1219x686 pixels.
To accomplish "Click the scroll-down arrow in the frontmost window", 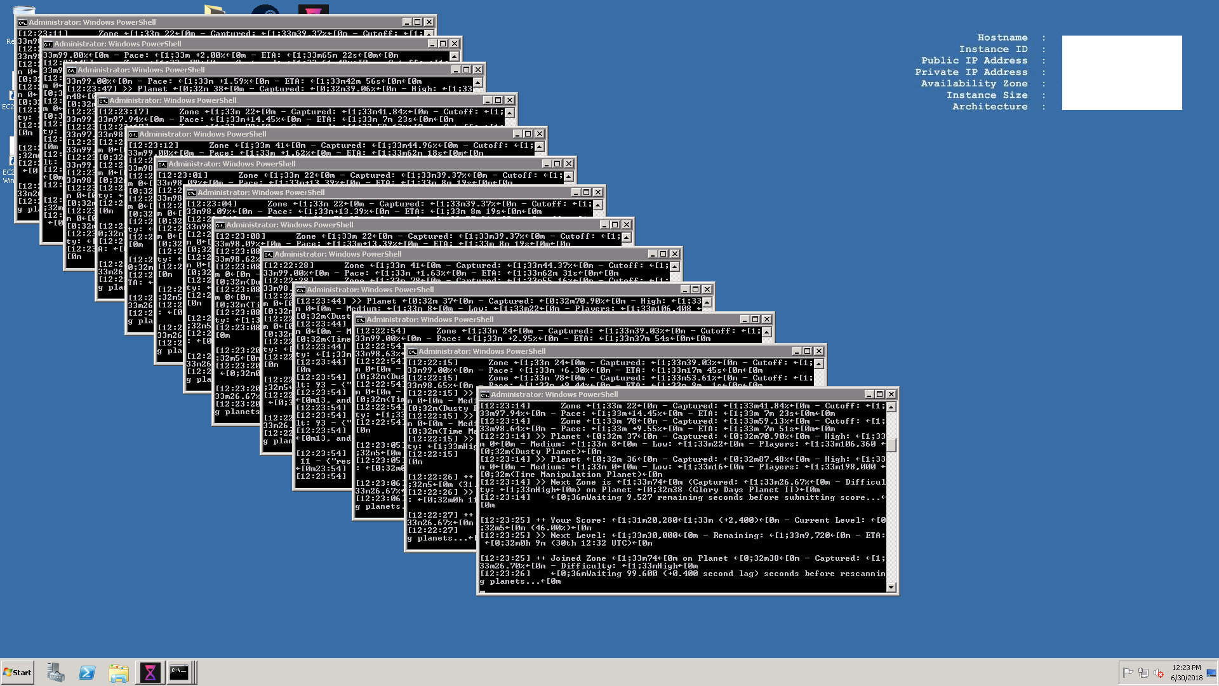I will point(893,589).
